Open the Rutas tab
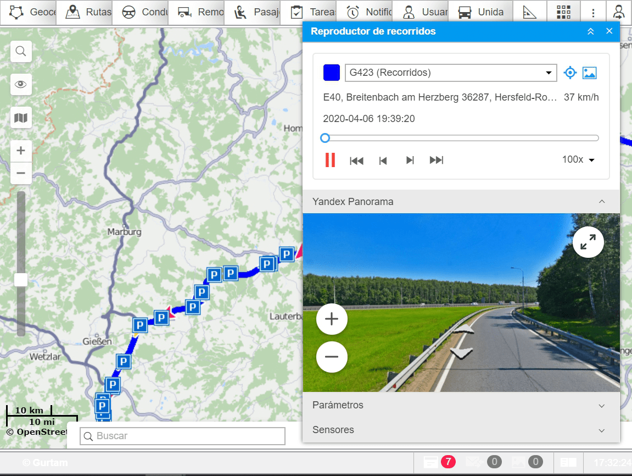 point(88,12)
